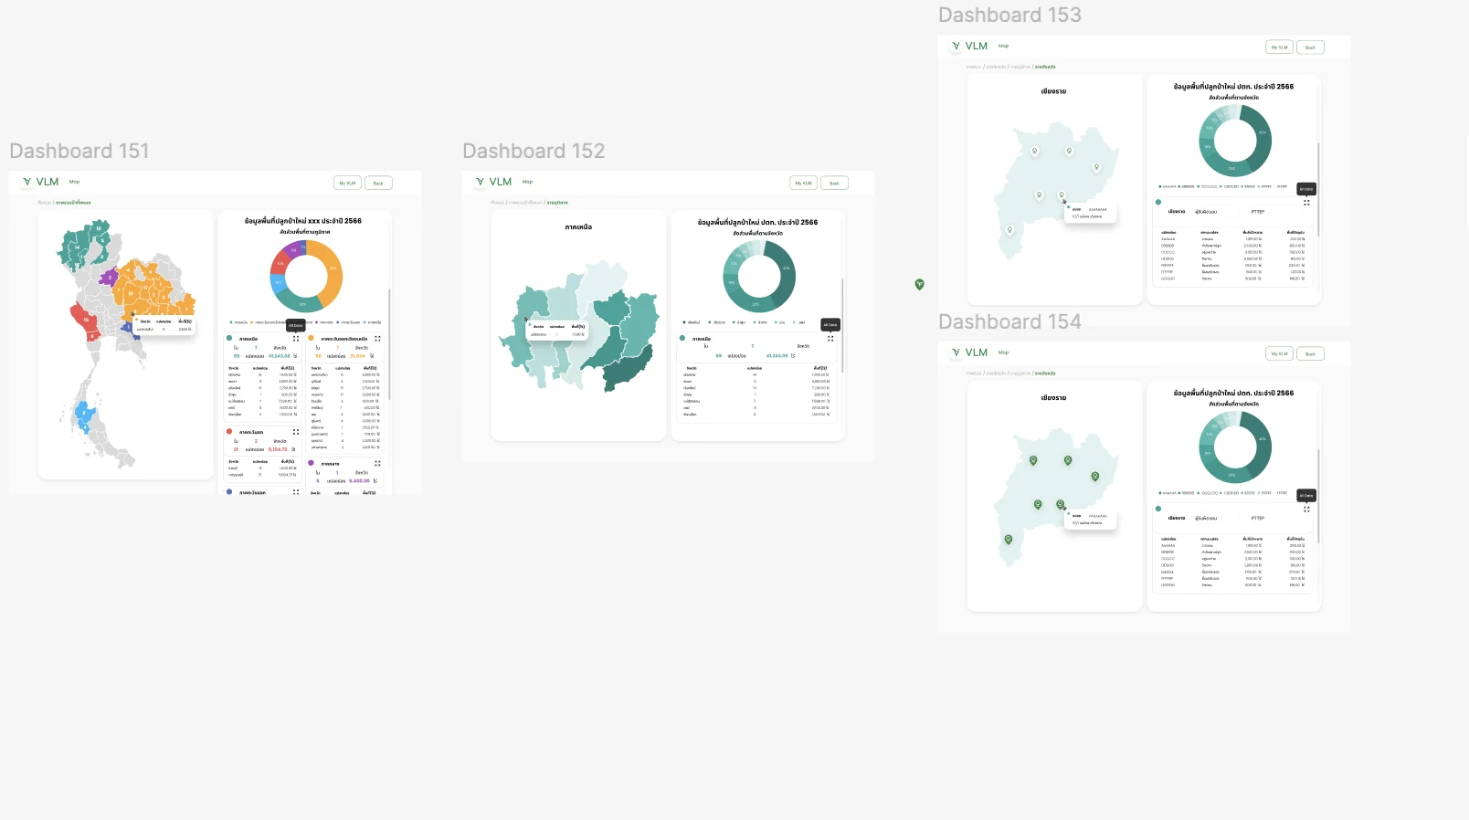Click the VLM logo in Dashboard 153
1469x820 pixels.
click(969, 46)
